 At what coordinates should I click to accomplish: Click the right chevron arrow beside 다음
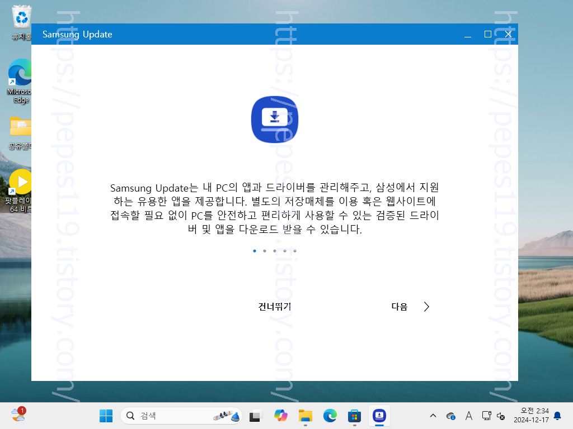[x=426, y=307]
